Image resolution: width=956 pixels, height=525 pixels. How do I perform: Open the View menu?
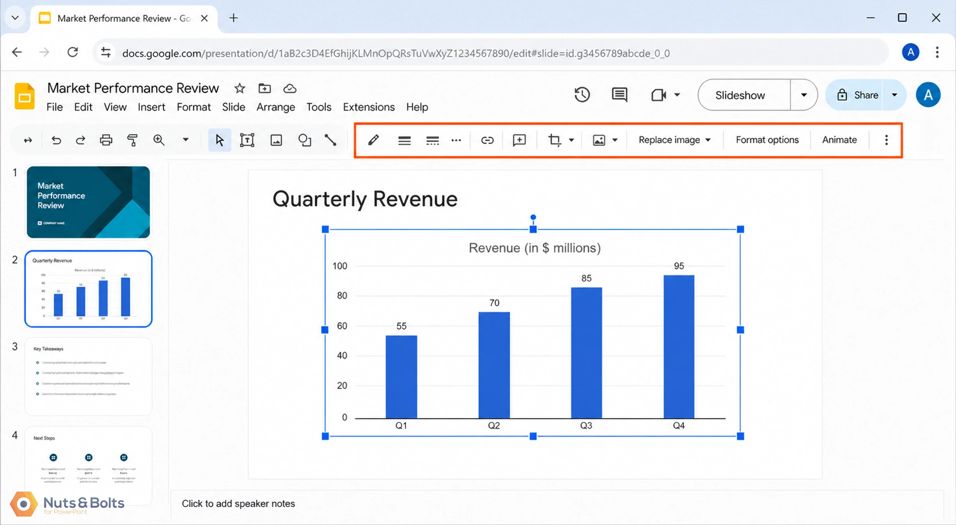(x=115, y=107)
